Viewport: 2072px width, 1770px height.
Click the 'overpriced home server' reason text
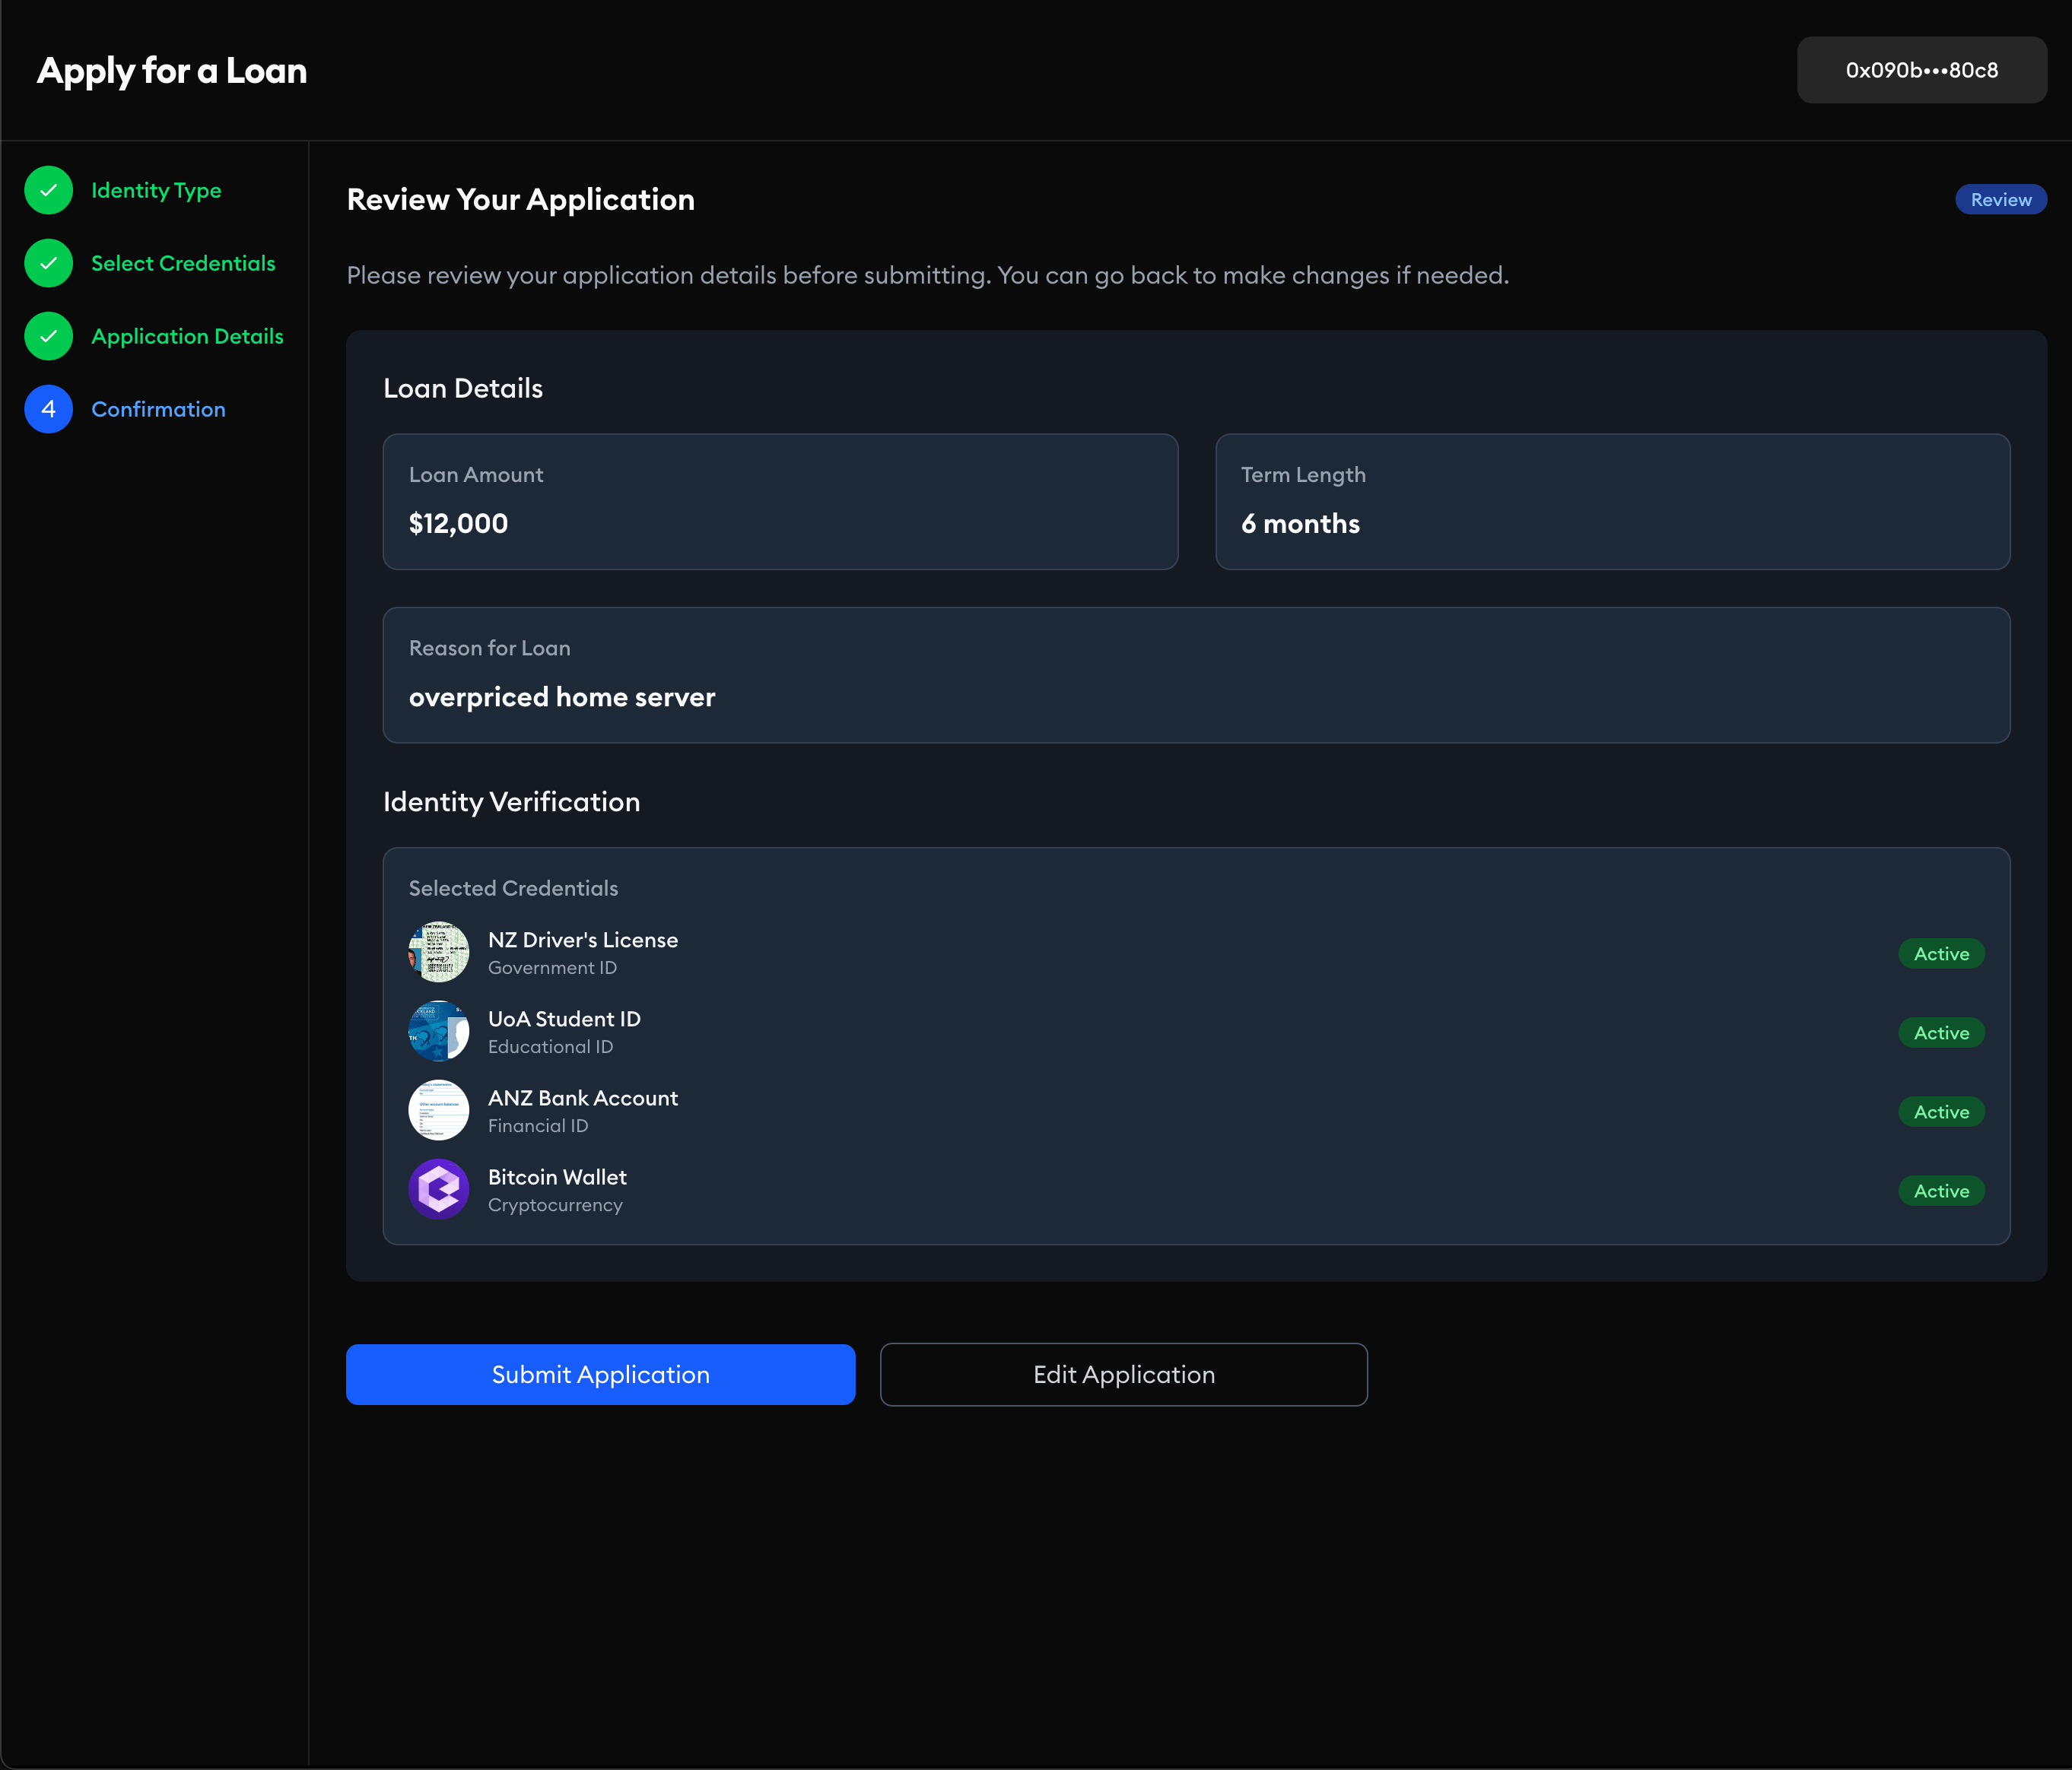click(x=562, y=696)
